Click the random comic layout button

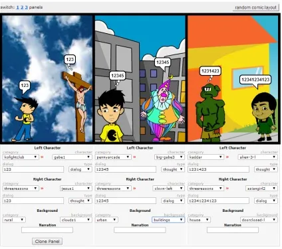coord(255,7)
